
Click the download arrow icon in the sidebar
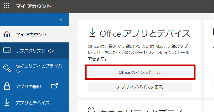(7, 102)
